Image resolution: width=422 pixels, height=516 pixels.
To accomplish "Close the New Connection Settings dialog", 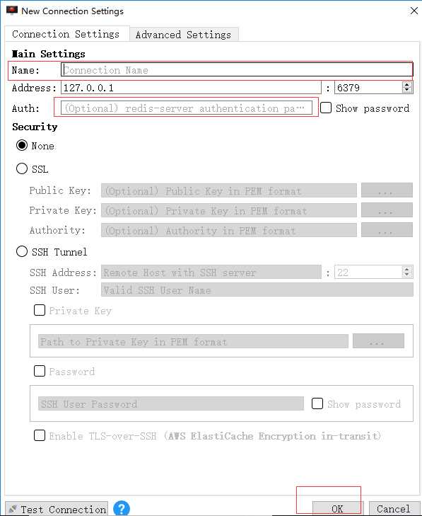I will click(414, 11).
